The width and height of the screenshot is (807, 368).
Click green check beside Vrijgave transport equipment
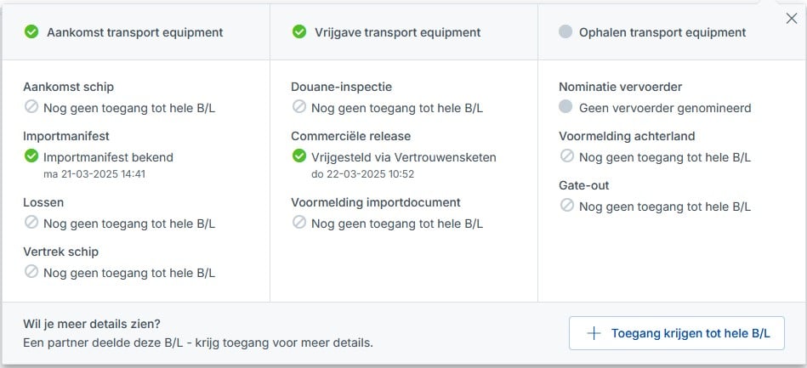pos(299,32)
